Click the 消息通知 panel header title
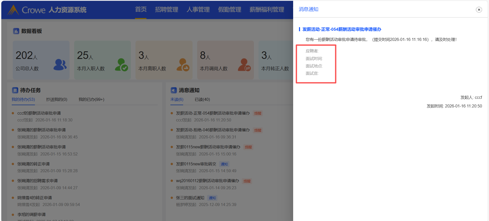 [308, 9]
